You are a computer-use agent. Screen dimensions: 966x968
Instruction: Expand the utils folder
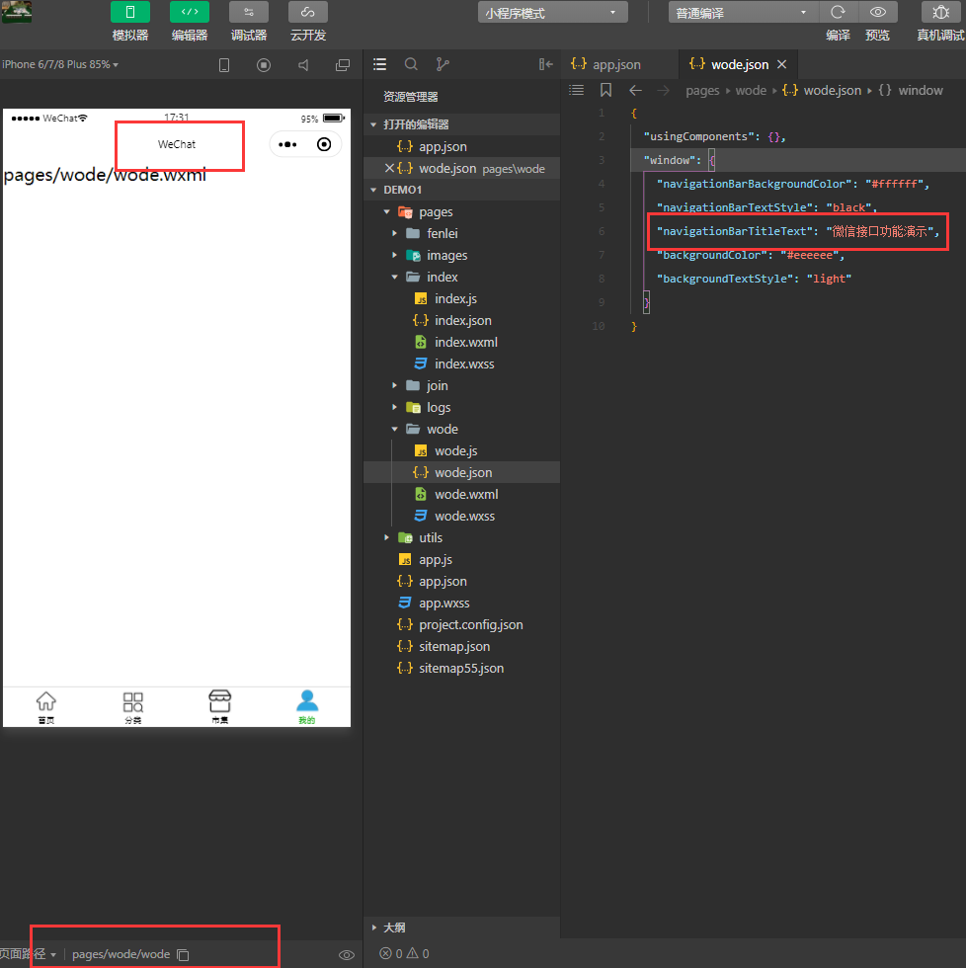387,537
